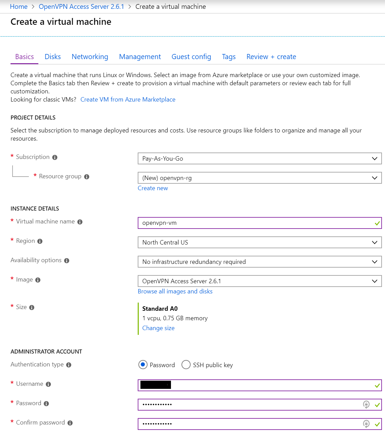The width and height of the screenshot is (385, 433).
Task: Click the Region info icon
Action: 40,241
